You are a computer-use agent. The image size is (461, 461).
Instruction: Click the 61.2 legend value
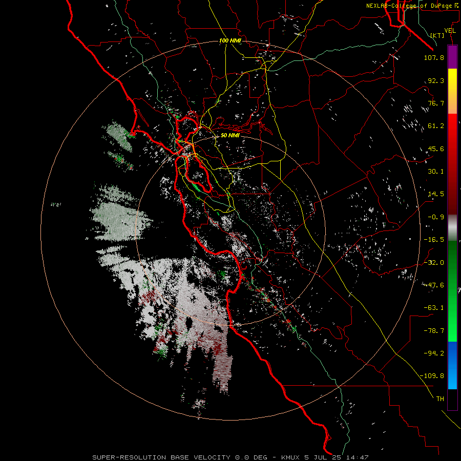(x=436, y=126)
